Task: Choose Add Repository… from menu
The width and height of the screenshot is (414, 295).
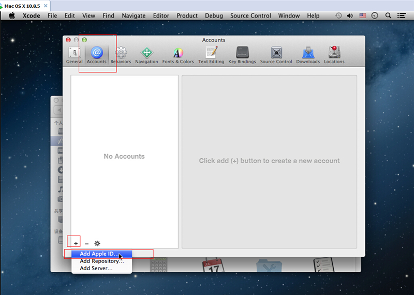Action: (x=101, y=261)
